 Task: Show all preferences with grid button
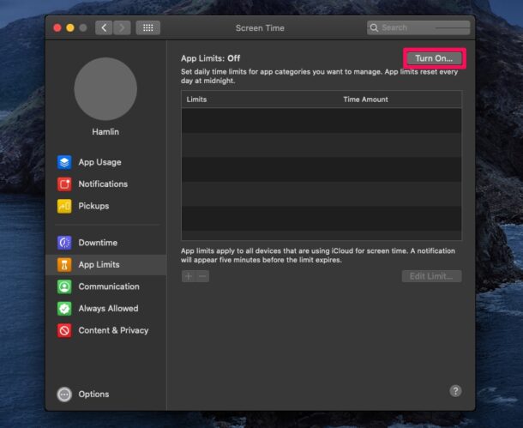click(x=148, y=27)
